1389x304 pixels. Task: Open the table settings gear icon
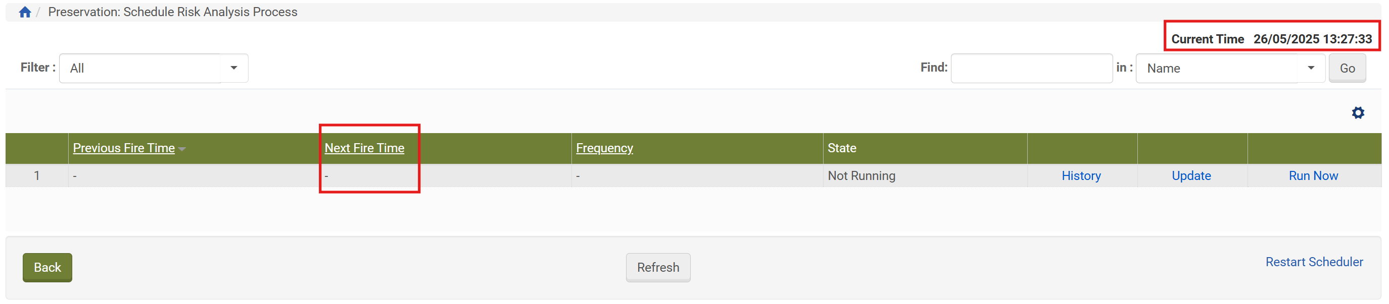click(1357, 112)
